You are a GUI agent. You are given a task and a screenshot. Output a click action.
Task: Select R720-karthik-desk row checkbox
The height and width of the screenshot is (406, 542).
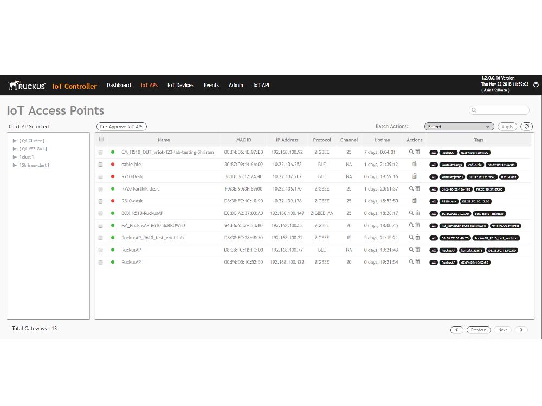(x=101, y=189)
